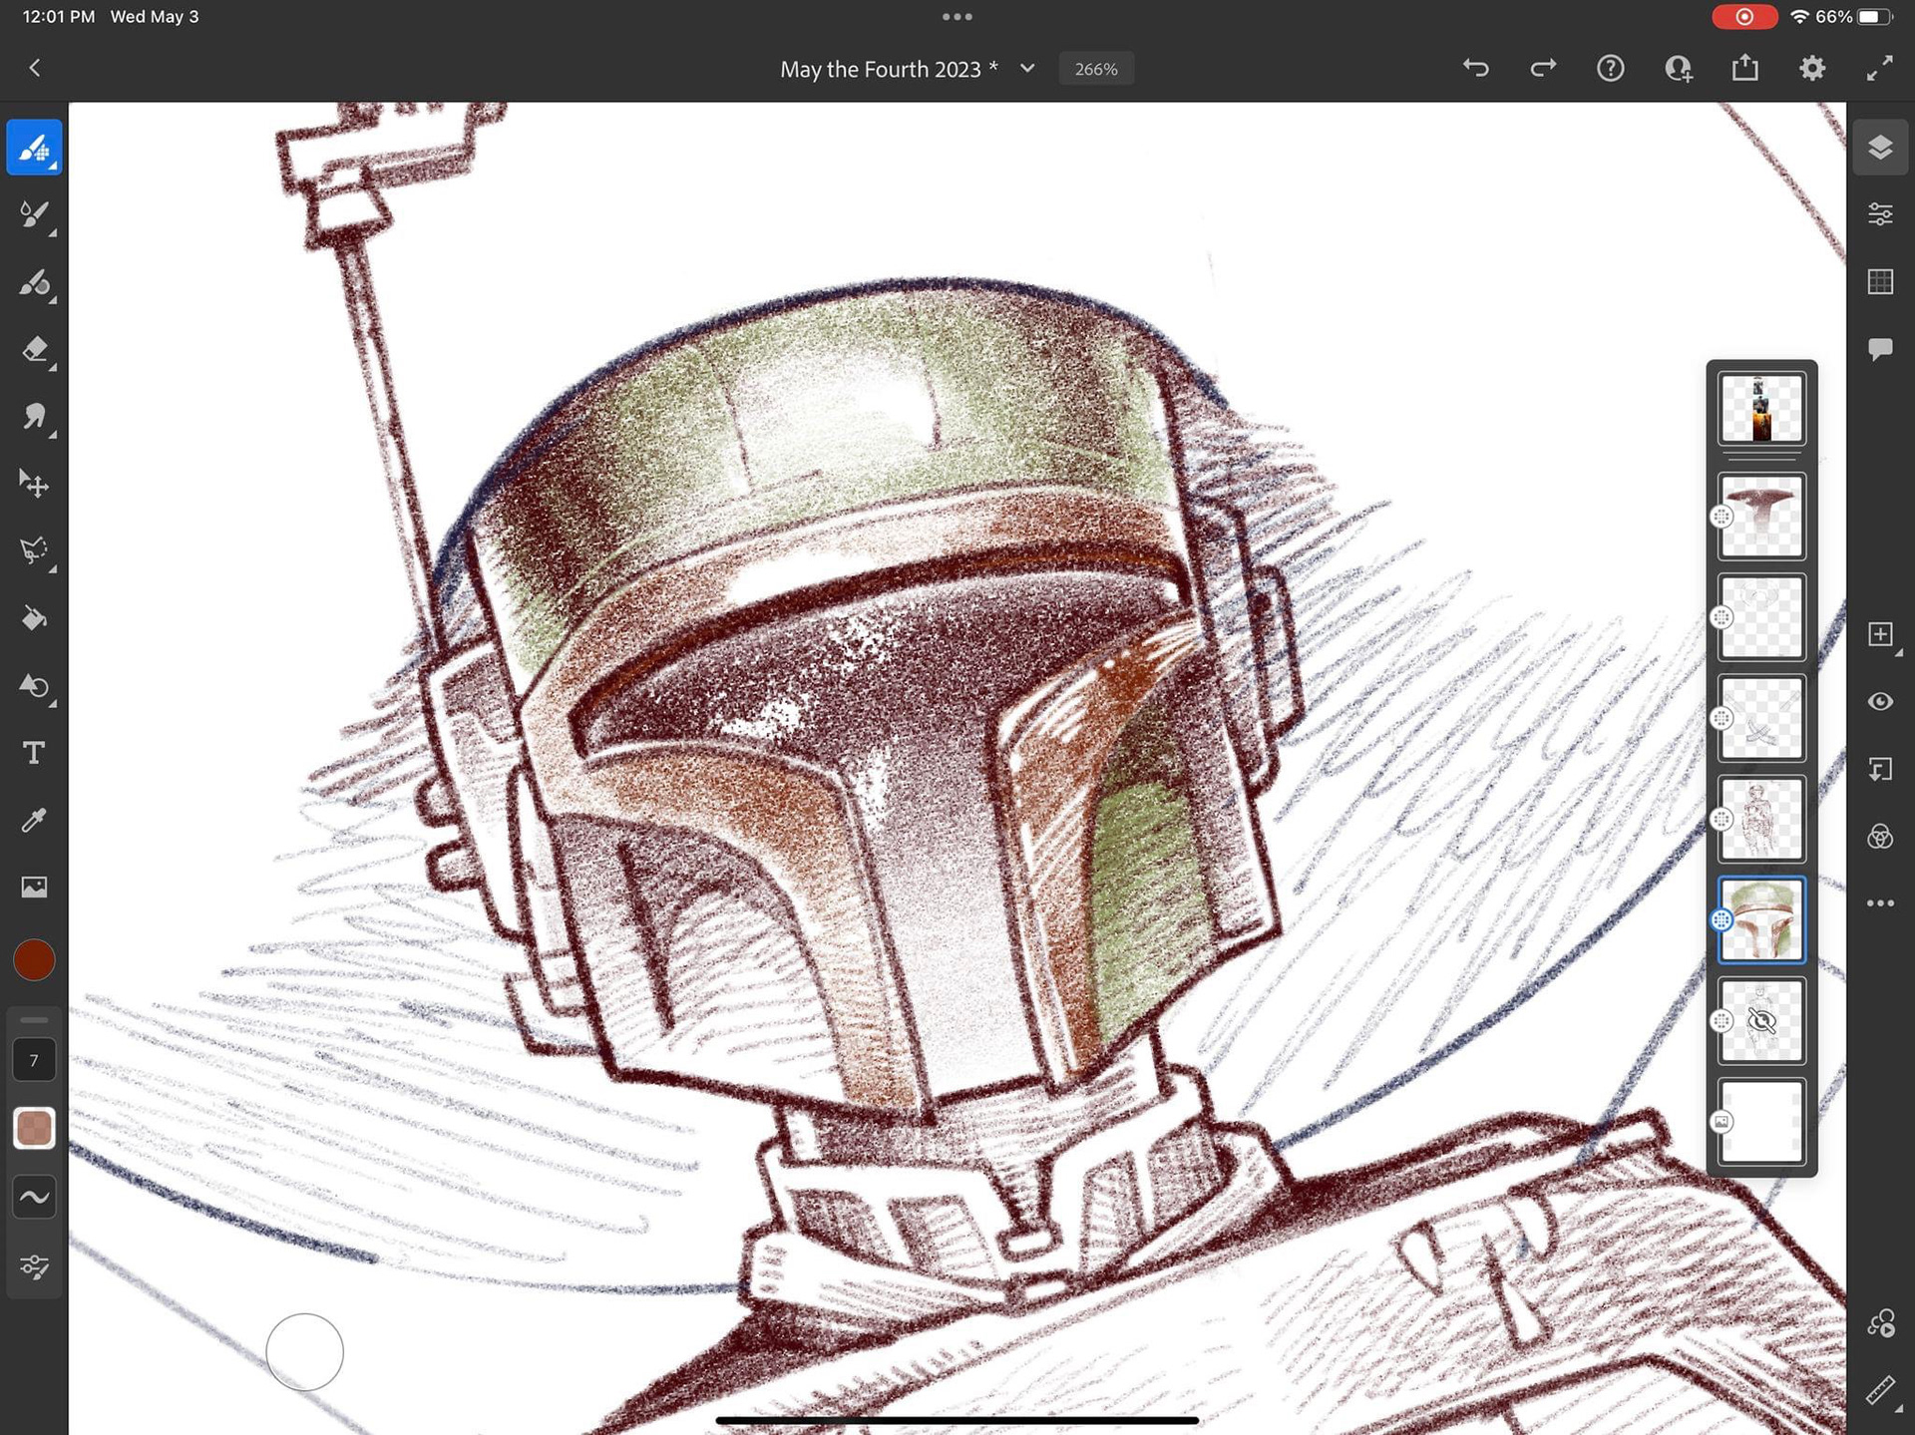Open the Layer Properties panel
The width and height of the screenshot is (1915, 1435).
(x=1880, y=214)
